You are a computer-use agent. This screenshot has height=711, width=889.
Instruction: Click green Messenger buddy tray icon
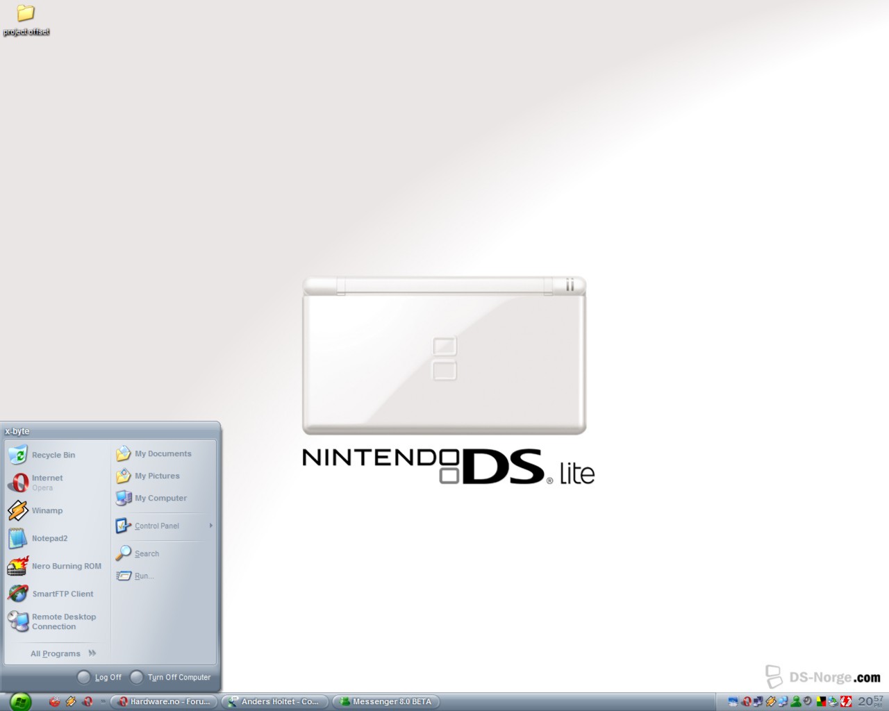tap(796, 701)
